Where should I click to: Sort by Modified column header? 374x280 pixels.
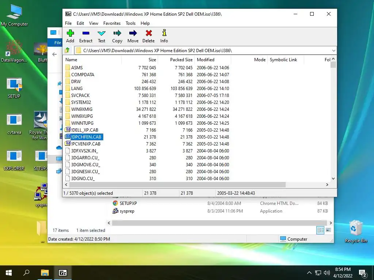pos(213,59)
